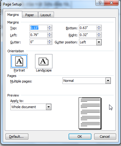Decrease Top margin with down arrow

49,29
